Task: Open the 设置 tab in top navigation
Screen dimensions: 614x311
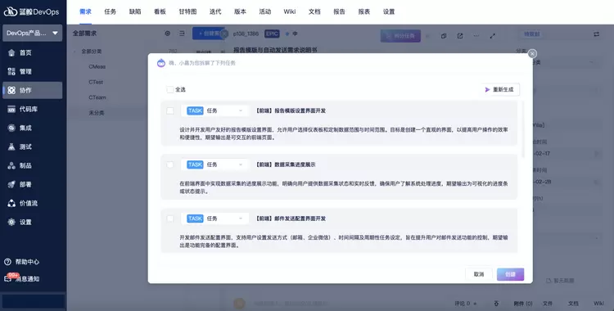Action: pyautogui.click(x=389, y=11)
